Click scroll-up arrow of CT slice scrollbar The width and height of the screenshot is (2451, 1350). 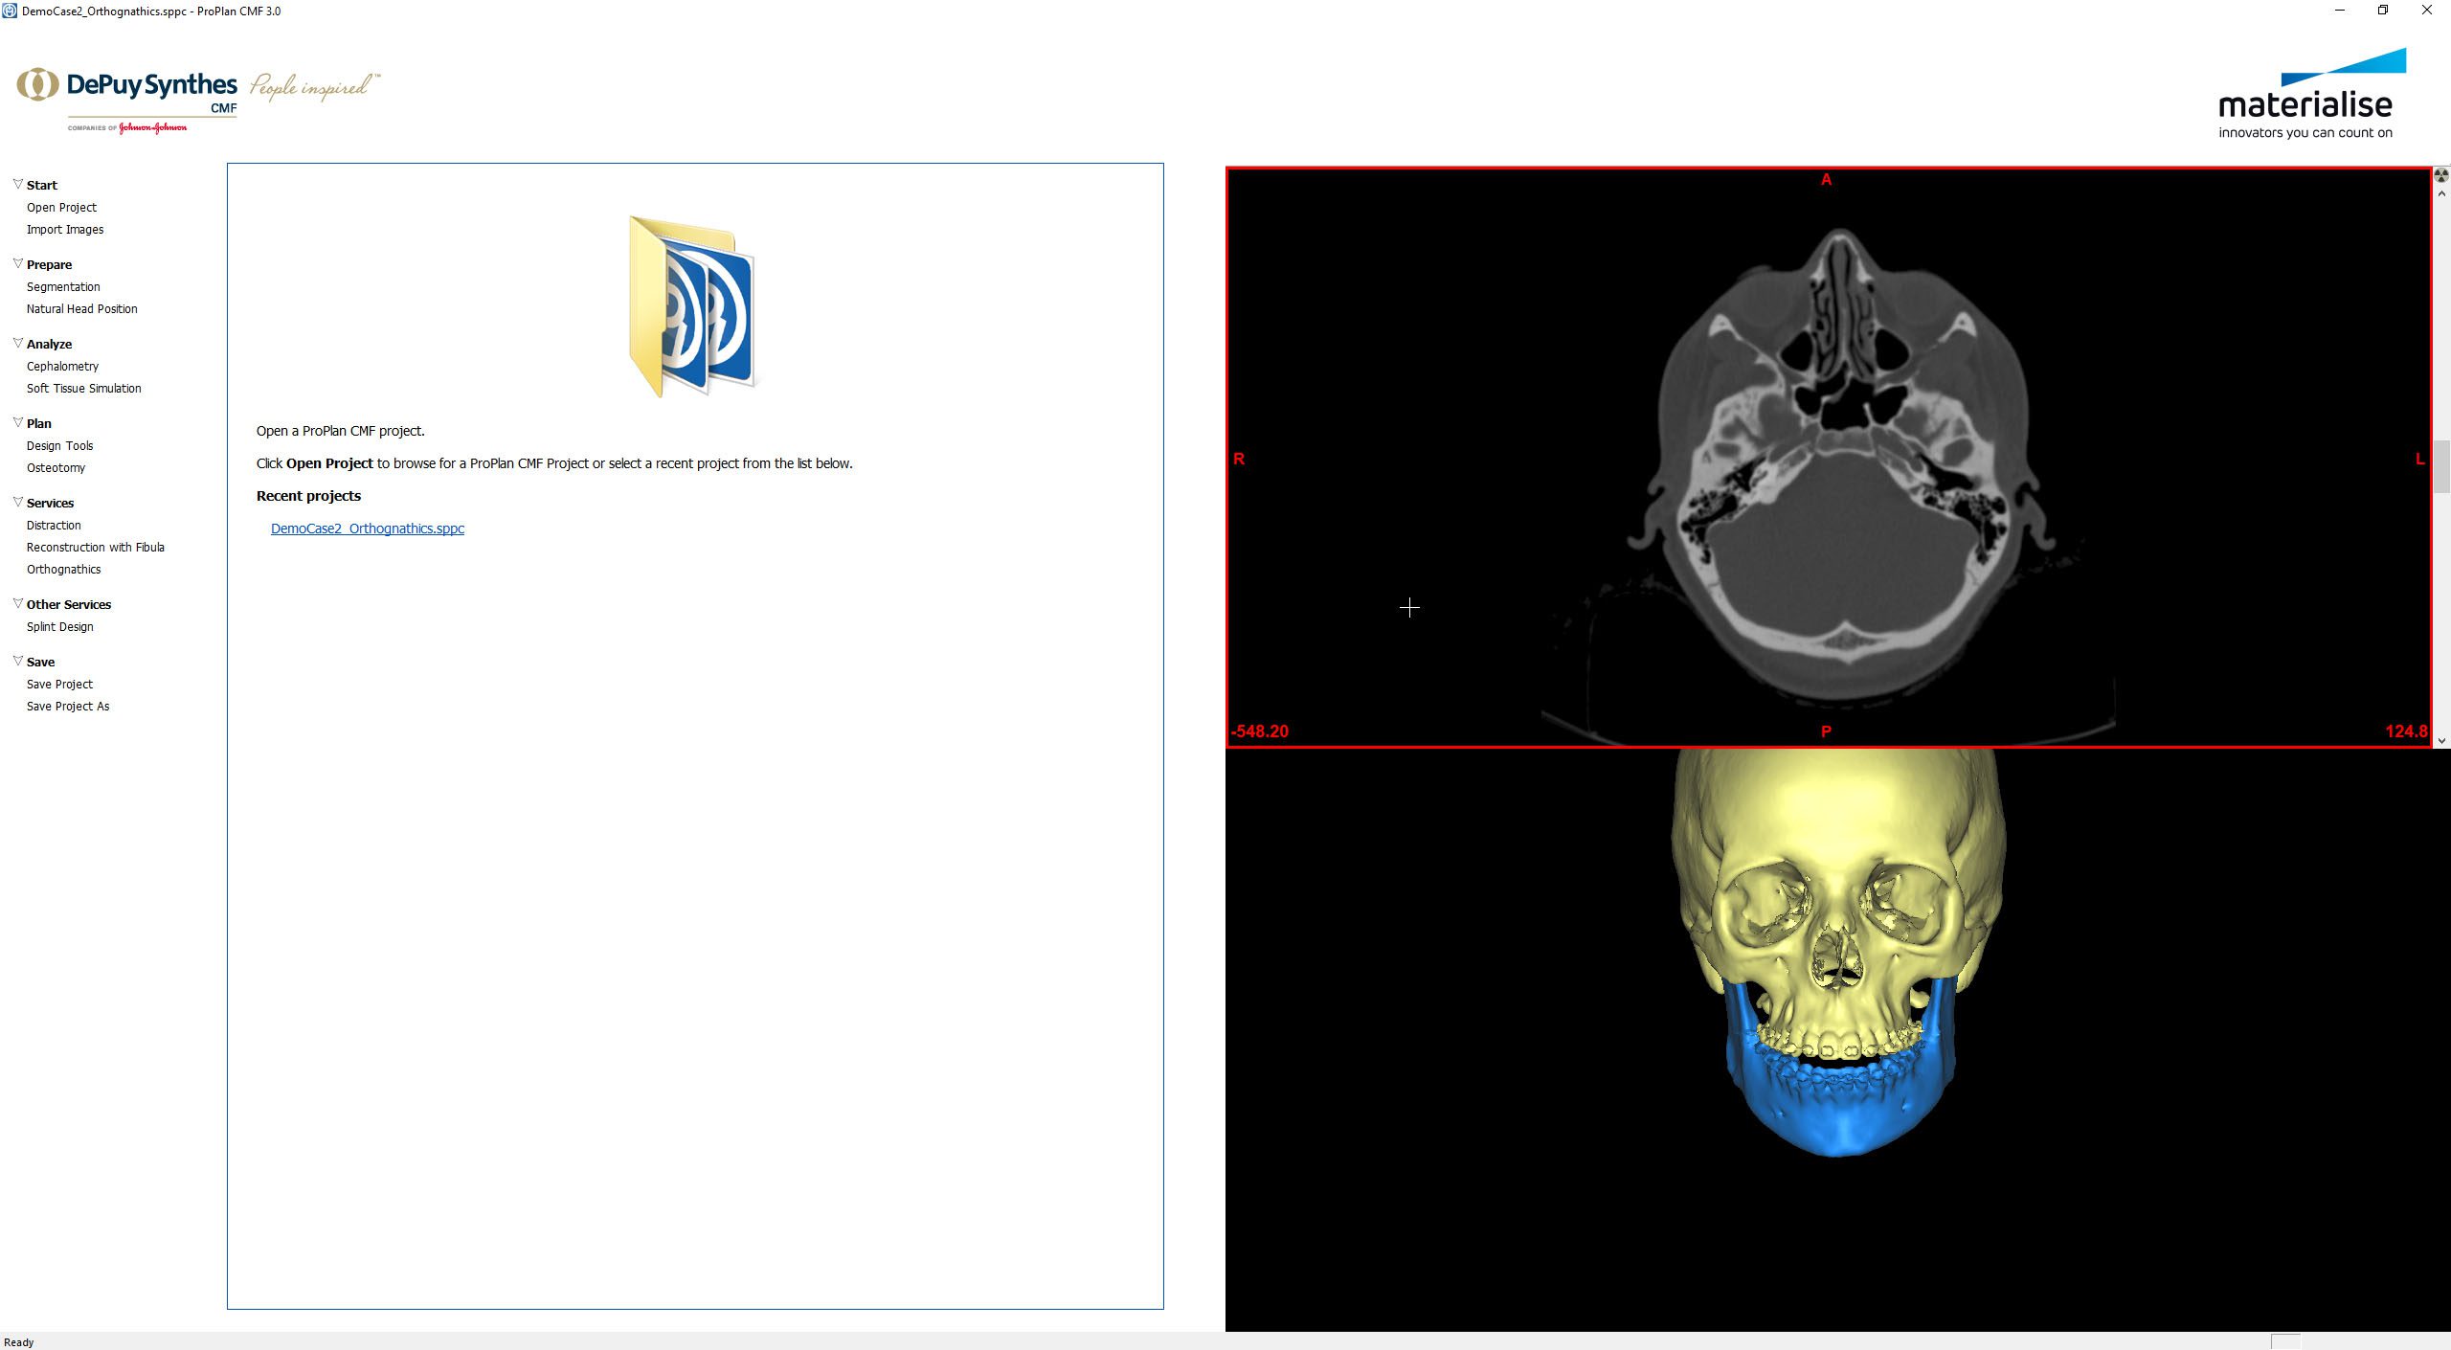click(2441, 193)
